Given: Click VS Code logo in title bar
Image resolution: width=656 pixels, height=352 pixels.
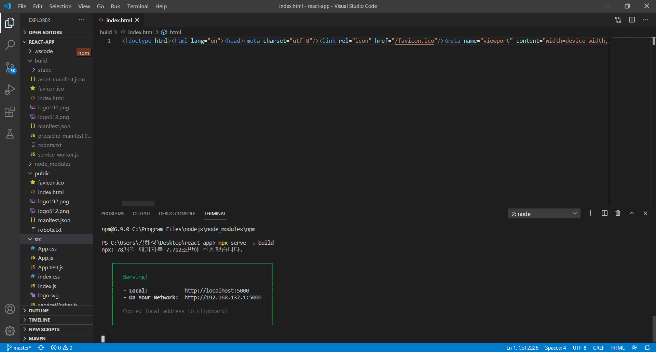Looking at the screenshot, I should (7, 6).
